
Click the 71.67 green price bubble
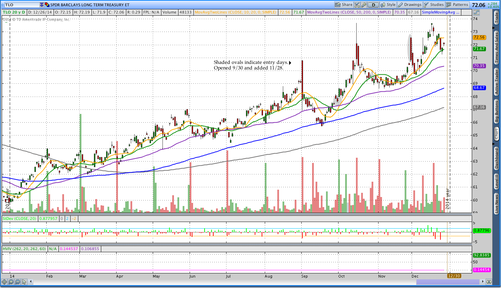tap(479, 49)
